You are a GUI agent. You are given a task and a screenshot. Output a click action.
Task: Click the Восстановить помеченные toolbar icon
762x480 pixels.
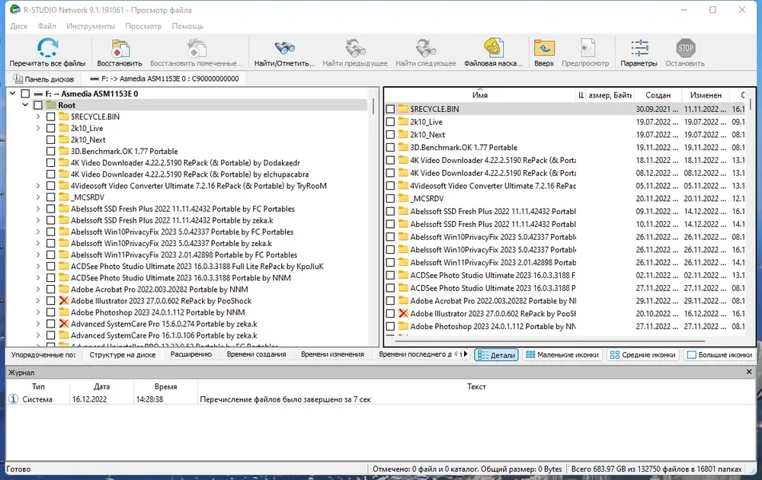coord(197,48)
